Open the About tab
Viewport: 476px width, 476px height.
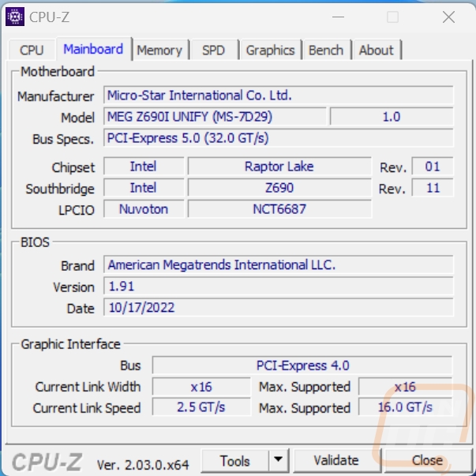click(x=377, y=50)
